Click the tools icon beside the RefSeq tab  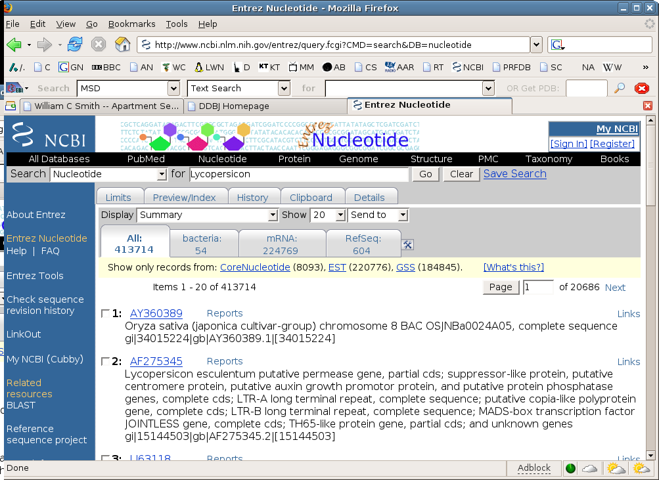[407, 244]
